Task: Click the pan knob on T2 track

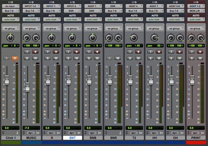Action: point(134,38)
